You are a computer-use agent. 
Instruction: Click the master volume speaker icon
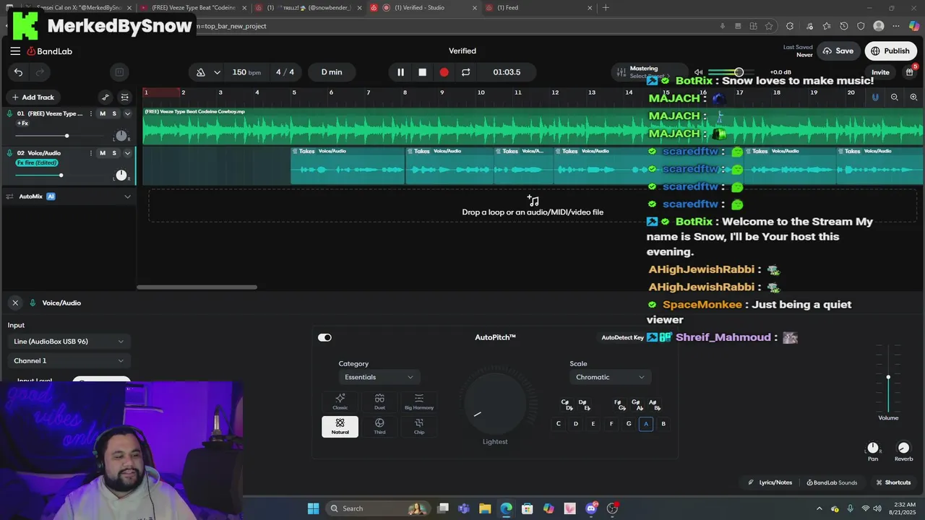point(698,72)
